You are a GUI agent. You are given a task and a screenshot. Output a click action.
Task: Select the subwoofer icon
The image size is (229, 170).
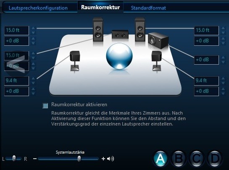pos(158,41)
